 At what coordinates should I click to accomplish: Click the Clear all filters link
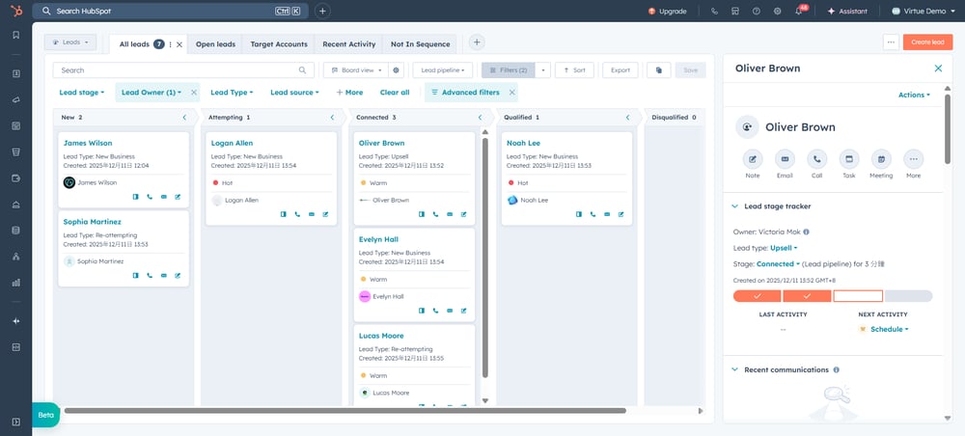pos(395,93)
